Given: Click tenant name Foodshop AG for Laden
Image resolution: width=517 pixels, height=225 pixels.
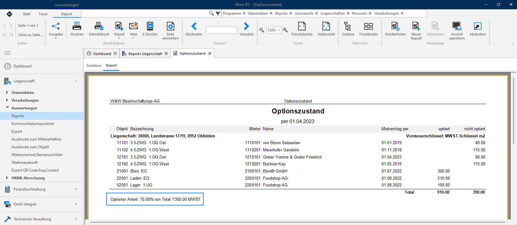Looking at the screenshot, I should point(275,178).
